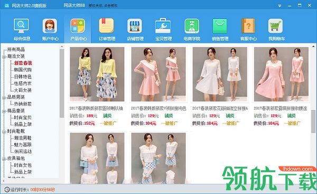
Task: Click the 运行时长 clock icon
Action: tap(7, 190)
